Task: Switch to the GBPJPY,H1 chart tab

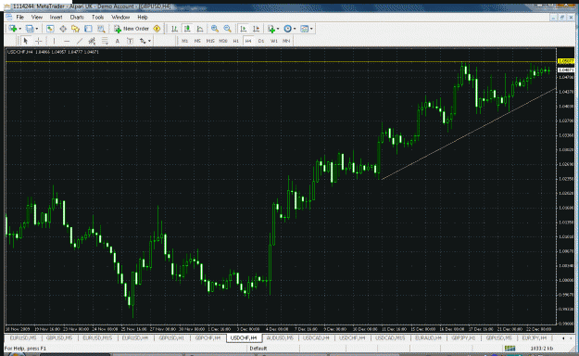Action: (463, 337)
